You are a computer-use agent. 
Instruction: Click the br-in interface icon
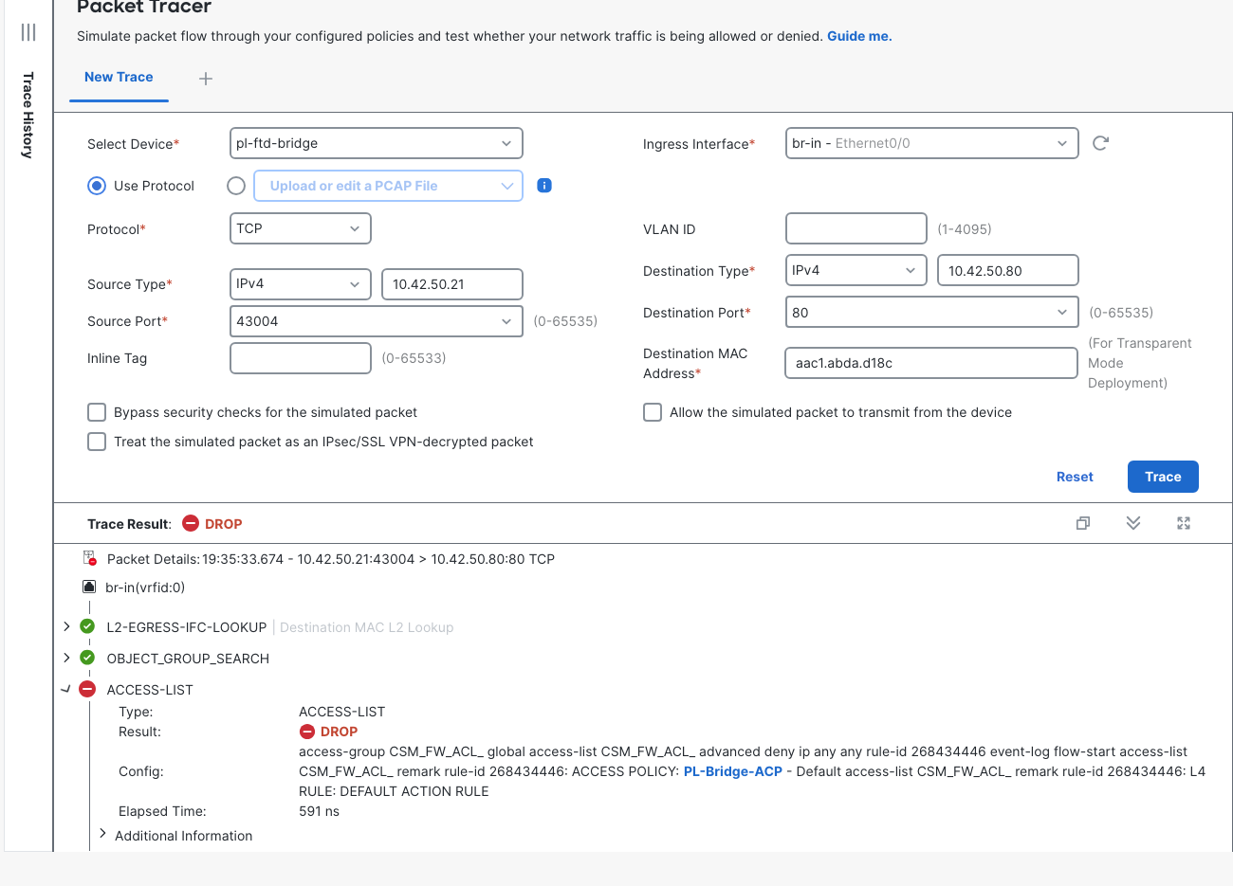click(x=89, y=587)
